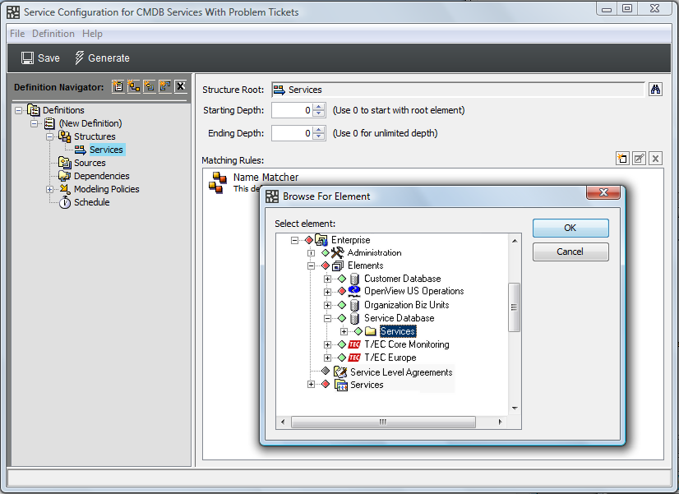This screenshot has width=679, height=494.
Task: Close the Browse For Element dialog
Action: click(x=603, y=192)
